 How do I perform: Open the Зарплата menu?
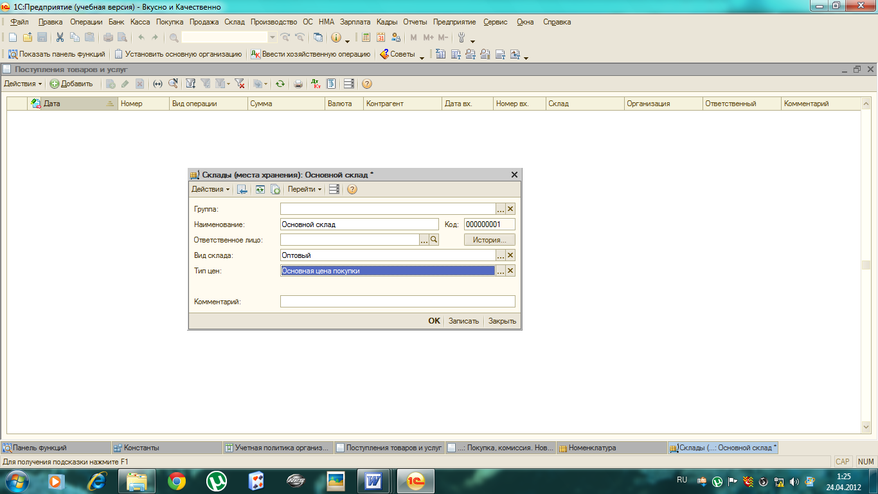pyautogui.click(x=355, y=22)
